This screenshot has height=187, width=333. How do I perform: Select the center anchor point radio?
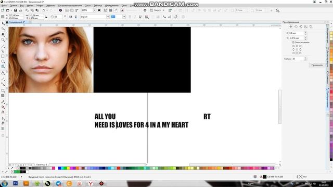pos(297,49)
